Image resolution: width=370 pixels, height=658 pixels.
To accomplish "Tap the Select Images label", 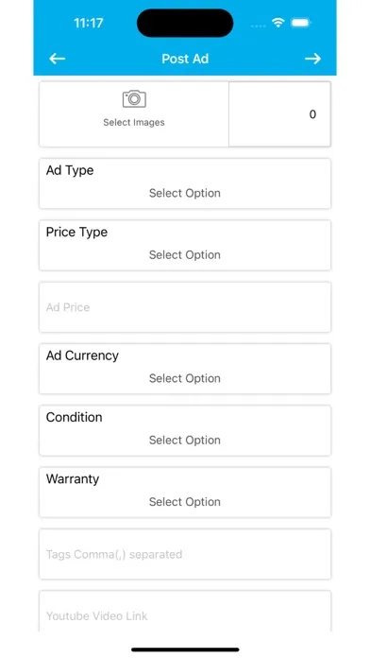I will [134, 123].
